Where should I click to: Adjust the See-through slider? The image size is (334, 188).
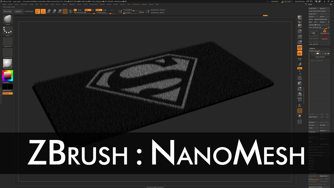click(x=287, y=1)
